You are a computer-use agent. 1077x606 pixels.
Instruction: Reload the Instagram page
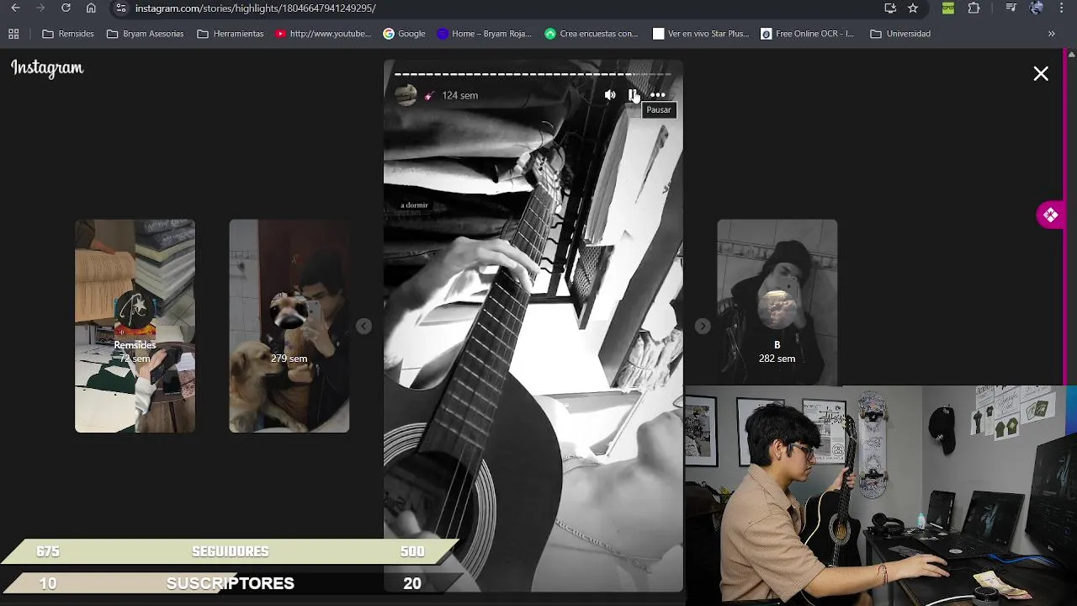(66, 8)
